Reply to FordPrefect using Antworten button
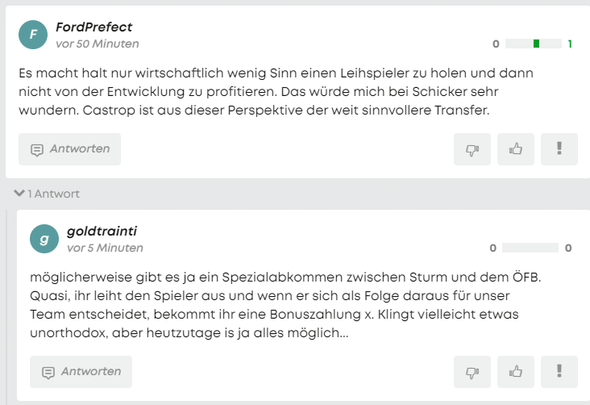590x405 pixels. [69, 149]
